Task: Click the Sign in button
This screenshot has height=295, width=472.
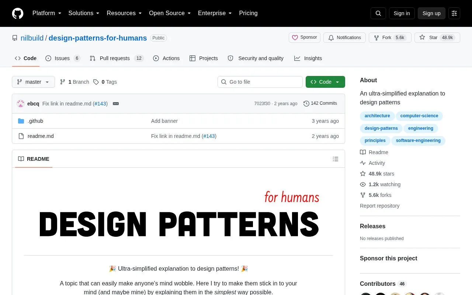Action: tap(402, 13)
